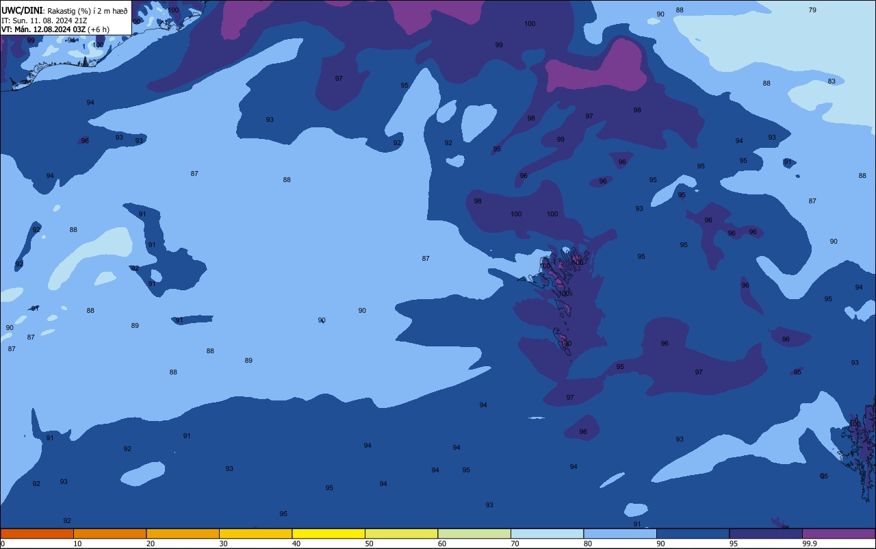Click the 30–40 legend color segment

[255, 533]
